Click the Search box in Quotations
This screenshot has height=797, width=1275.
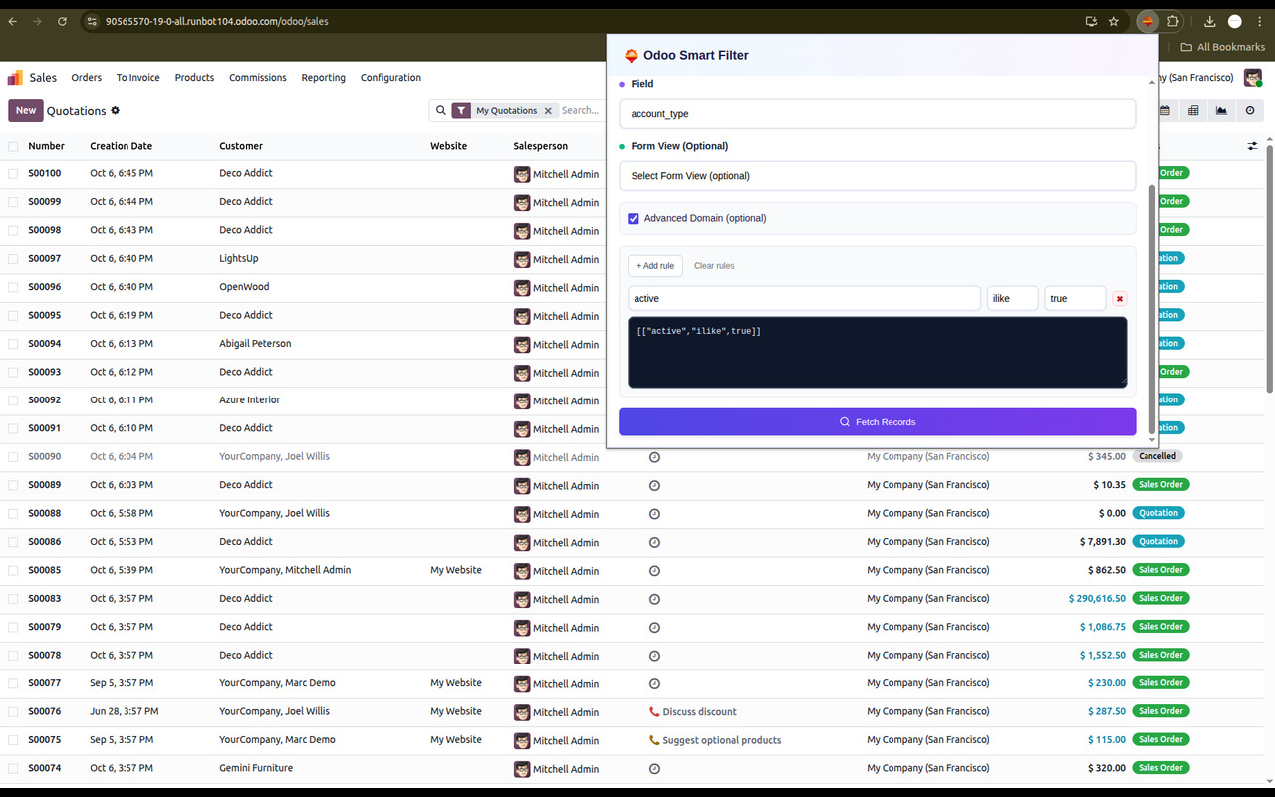tap(580, 111)
